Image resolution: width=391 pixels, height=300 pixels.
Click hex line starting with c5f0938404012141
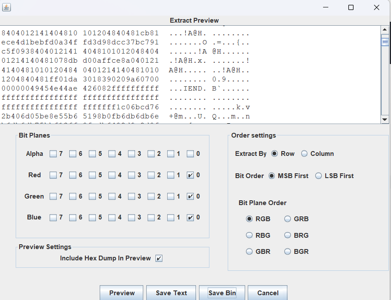125,52
